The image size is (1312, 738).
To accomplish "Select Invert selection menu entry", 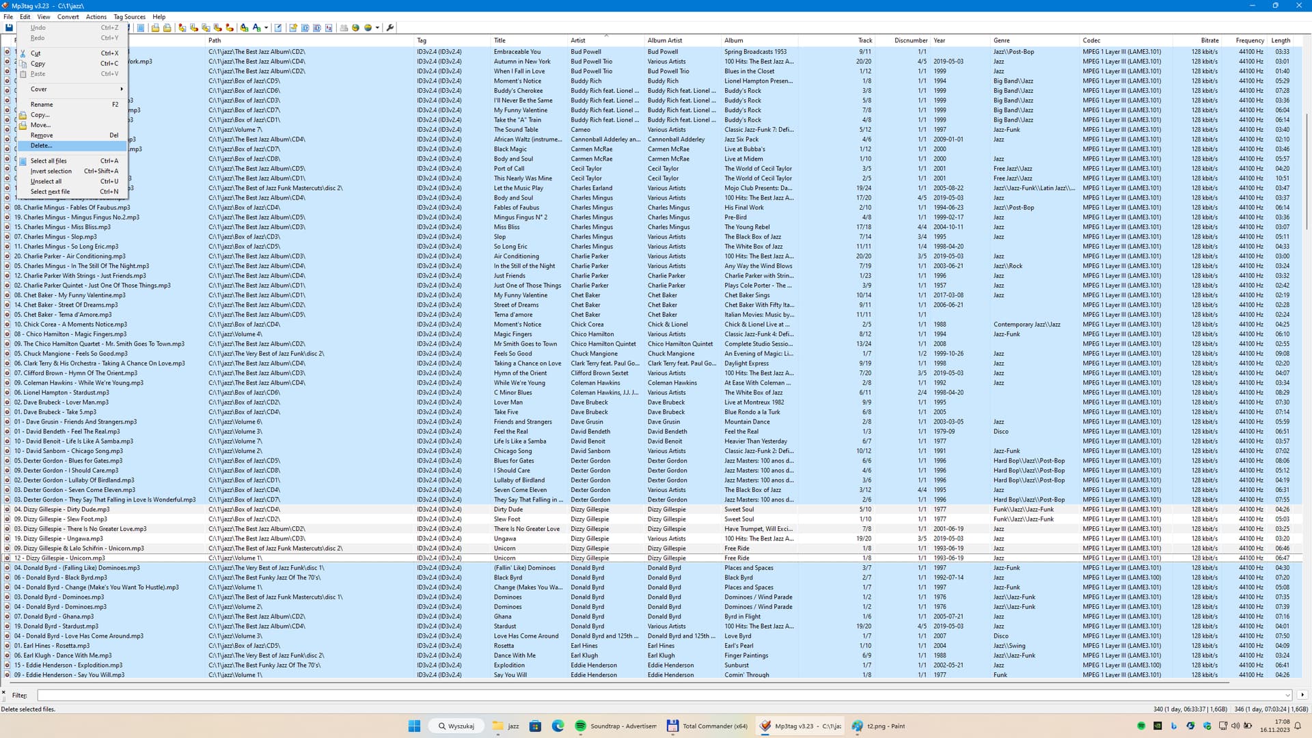I will pyautogui.click(x=72, y=172).
